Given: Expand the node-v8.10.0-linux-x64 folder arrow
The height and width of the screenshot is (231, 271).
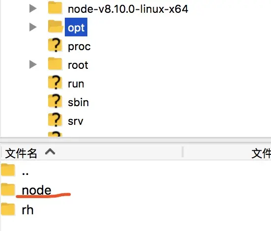Looking at the screenshot, I should click(33, 8).
